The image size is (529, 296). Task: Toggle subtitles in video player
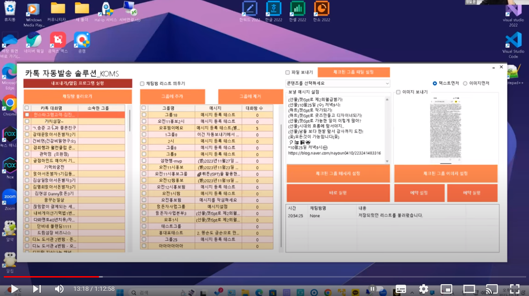tap(400, 288)
